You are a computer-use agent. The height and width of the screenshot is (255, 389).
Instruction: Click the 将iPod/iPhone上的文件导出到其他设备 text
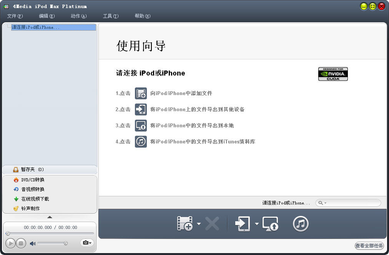coord(197,109)
